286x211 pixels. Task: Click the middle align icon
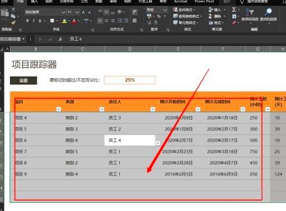[x=106, y=12]
